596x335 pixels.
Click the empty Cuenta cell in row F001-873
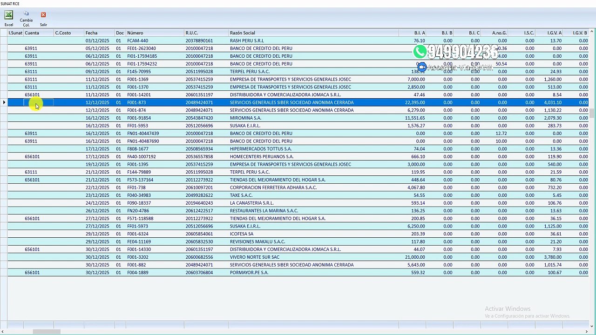[x=39, y=102]
